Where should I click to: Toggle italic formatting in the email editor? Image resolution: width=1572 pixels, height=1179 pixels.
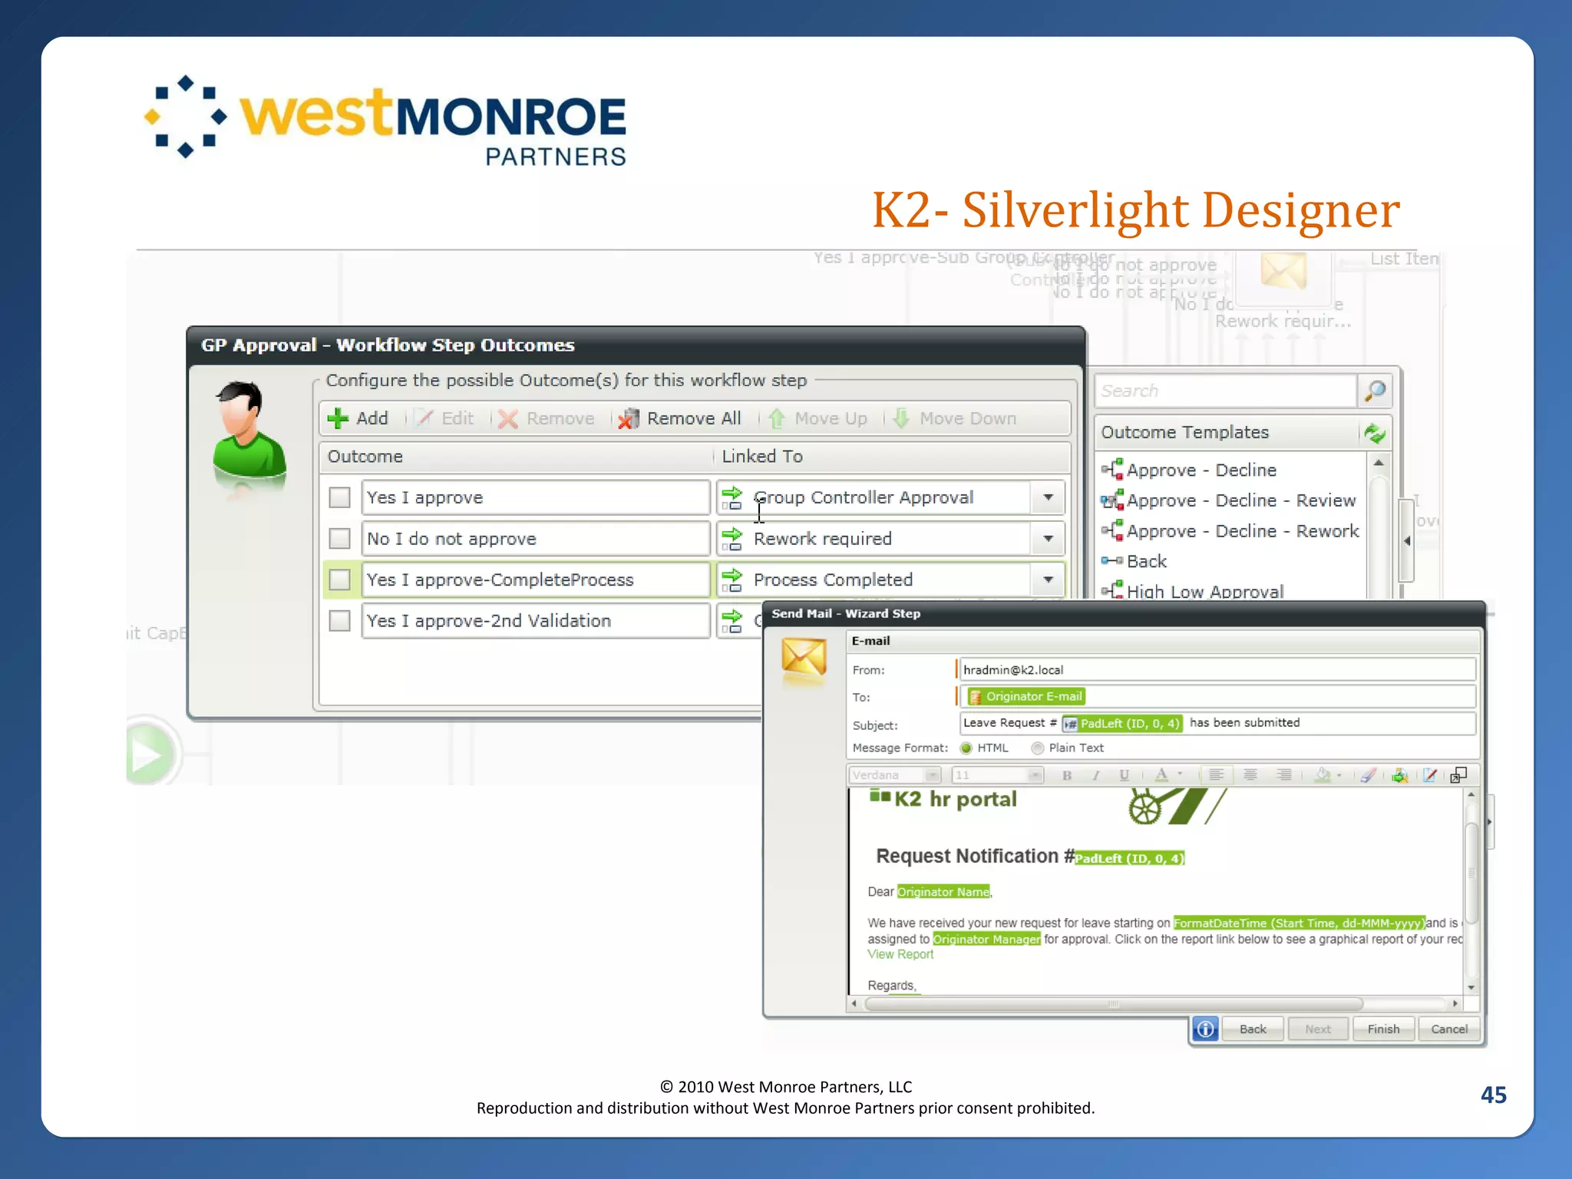[1096, 775]
